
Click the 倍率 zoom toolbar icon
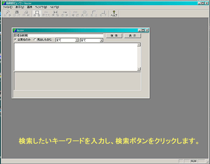[64, 14]
